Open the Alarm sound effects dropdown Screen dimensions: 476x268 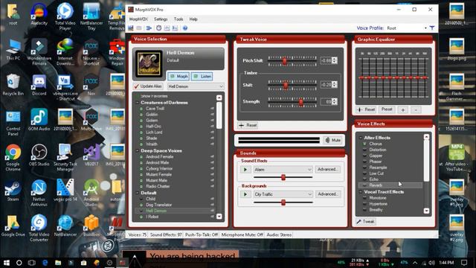pyautogui.click(x=283, y=170)
